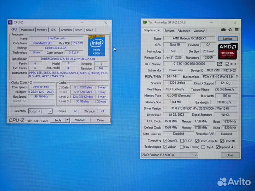Click the Digital Signature value WHQL
This screenshot has width=255, height=191.
(x=226, y=115)
